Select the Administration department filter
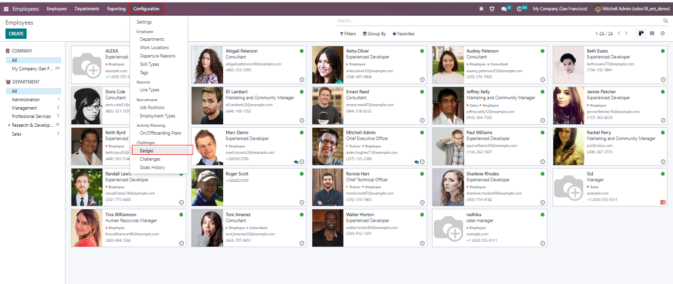Image resolution: width=673 pixels, height=284 pixels. [x=26, y=100]
